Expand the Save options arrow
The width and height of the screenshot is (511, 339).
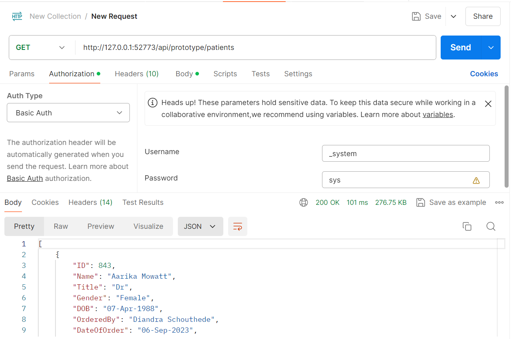click(453, 16)
